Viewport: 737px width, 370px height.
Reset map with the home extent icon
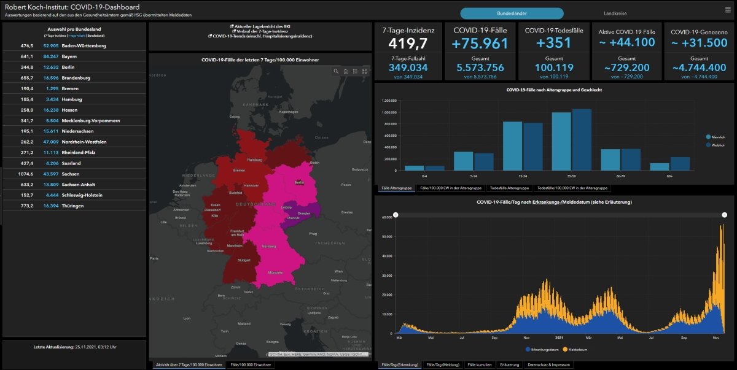coord(346,72)
